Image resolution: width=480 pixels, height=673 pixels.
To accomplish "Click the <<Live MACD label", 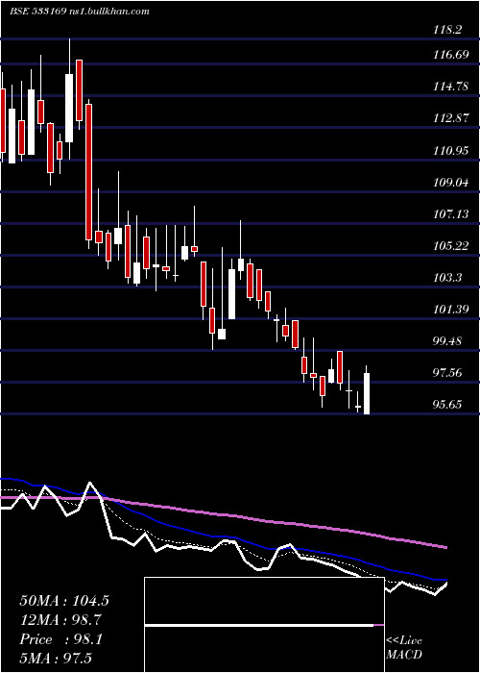I will (x=404, y=648).
